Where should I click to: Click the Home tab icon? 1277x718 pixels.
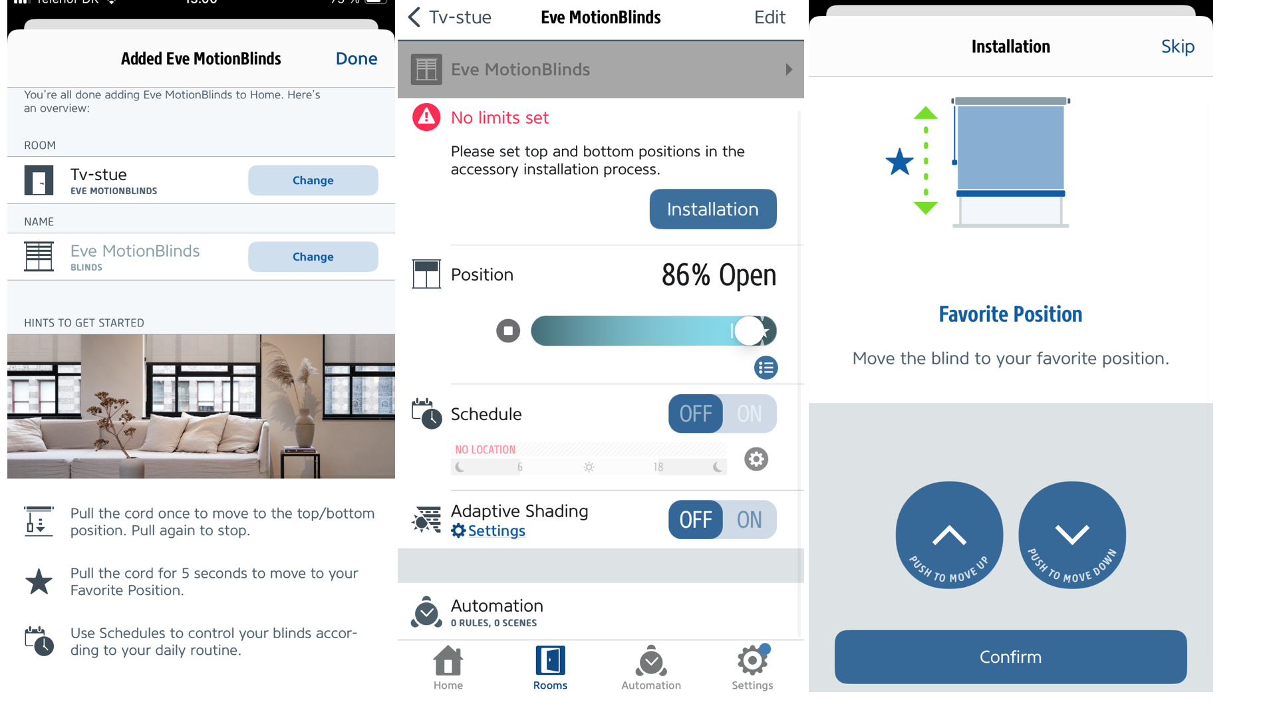click(x=449, y=663)
